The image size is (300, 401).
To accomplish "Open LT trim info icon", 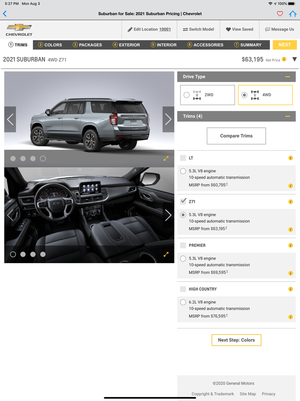I will [291, 158].
